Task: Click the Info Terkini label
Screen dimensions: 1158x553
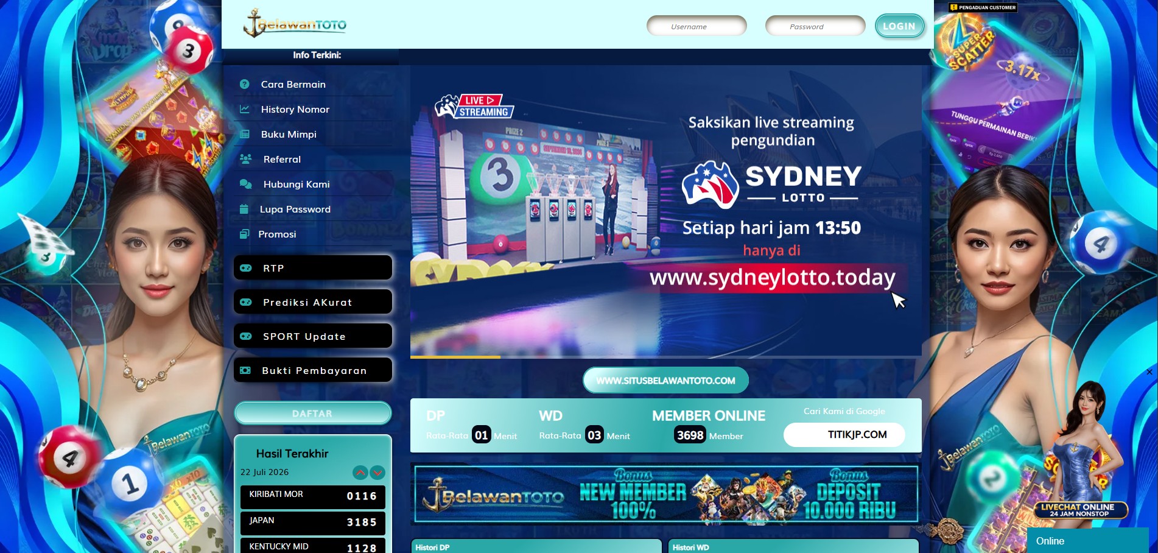Action: [317, 55]
